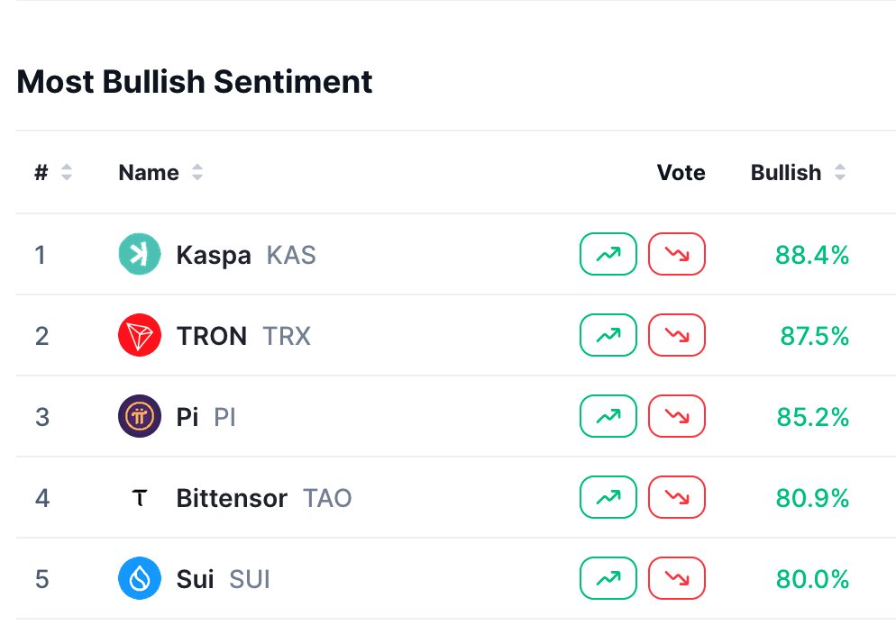Click the Kaspa coin logo icon
The height and width of the screenshot is (634, 896).
[140, 255]
